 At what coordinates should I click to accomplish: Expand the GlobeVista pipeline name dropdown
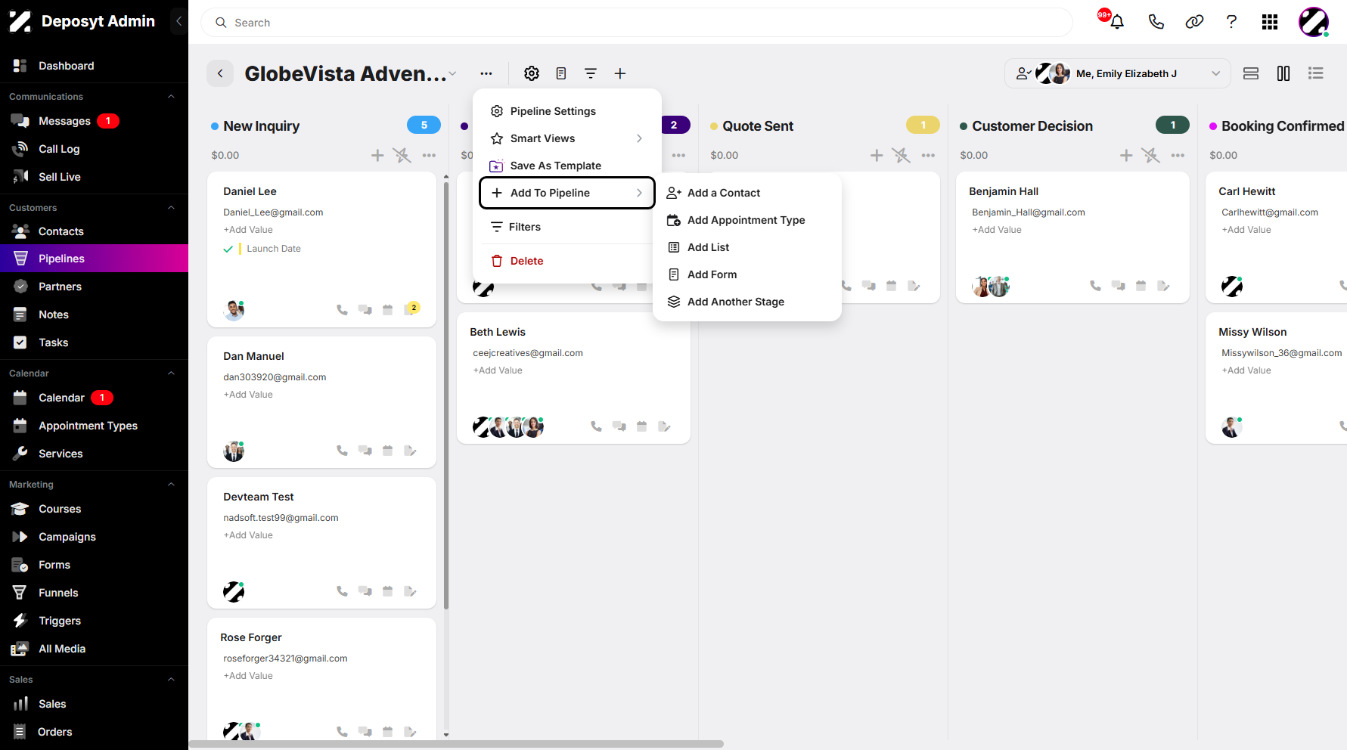tap(452, 73)
